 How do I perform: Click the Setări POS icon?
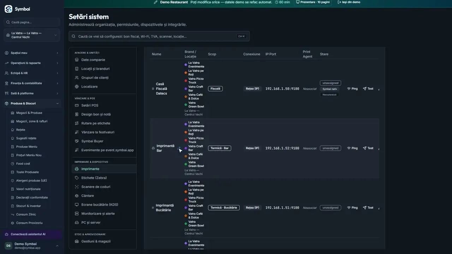pos(77,105)
